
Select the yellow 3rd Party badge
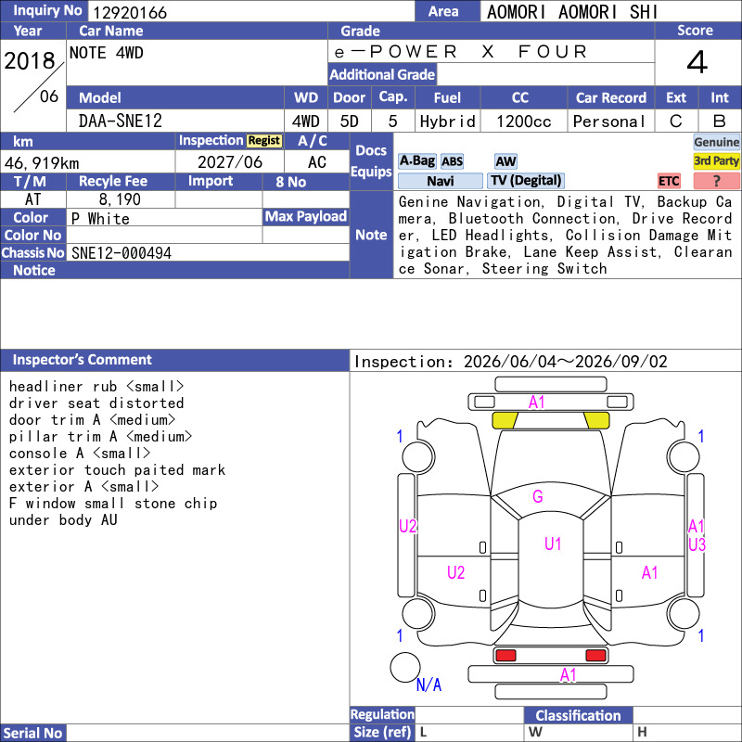(x=716, y=161)
